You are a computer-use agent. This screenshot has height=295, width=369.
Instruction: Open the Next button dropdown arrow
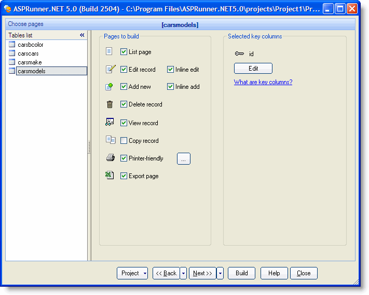click(220, 273)
